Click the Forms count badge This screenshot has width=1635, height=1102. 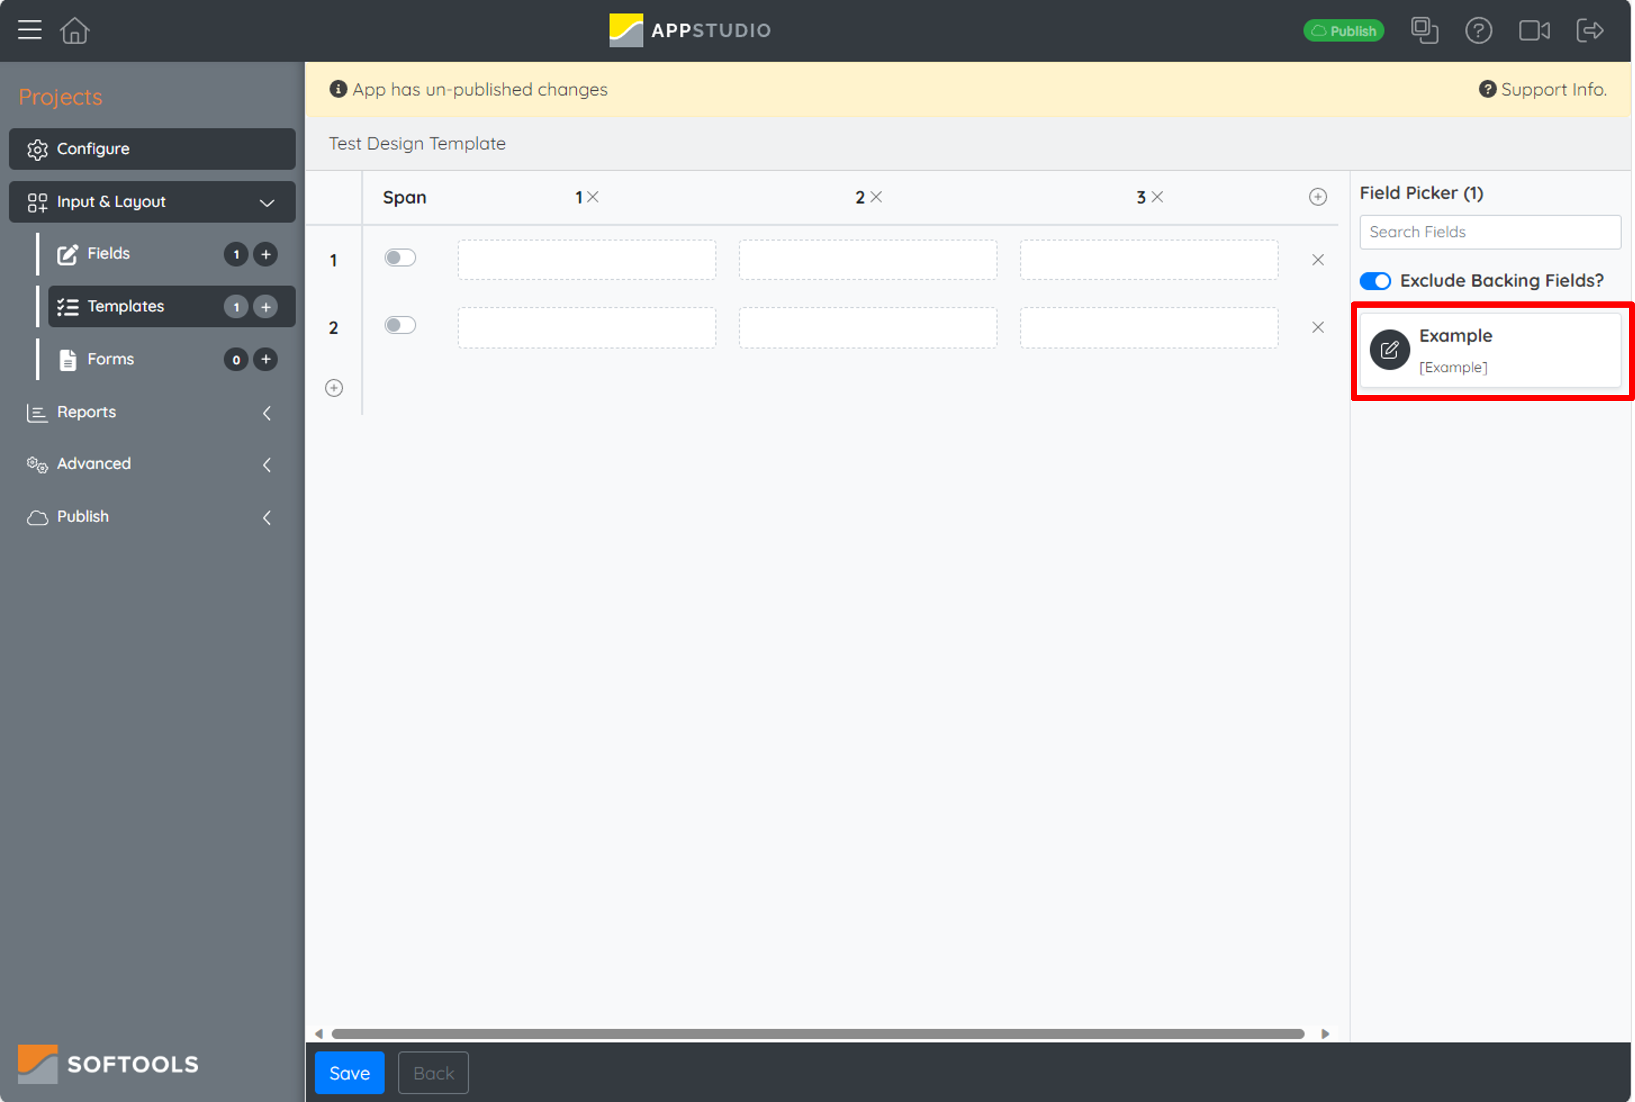(236, 359)
